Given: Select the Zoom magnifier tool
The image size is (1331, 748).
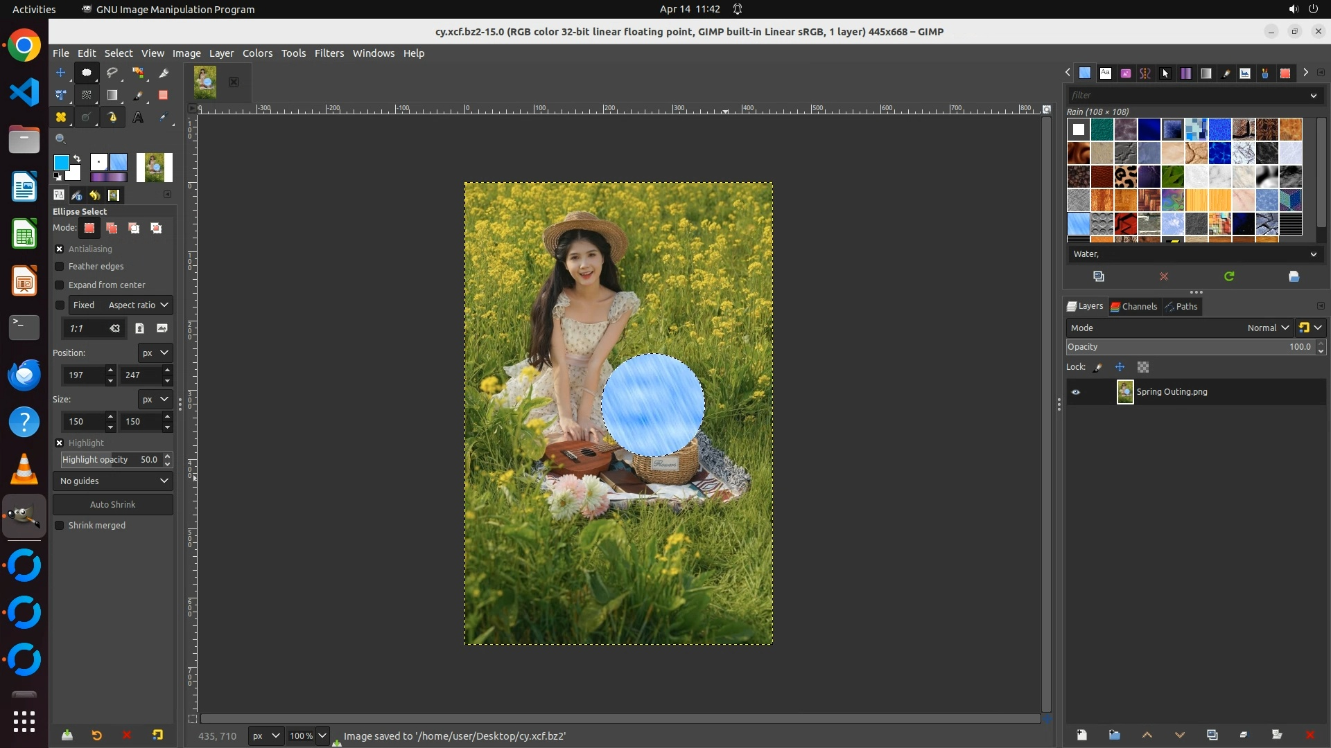Looking at the screenshot, I should [x=61, y=139].
